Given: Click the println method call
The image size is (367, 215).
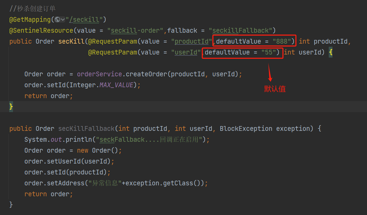Looking at the screenshot, I should tap(79, 140).
